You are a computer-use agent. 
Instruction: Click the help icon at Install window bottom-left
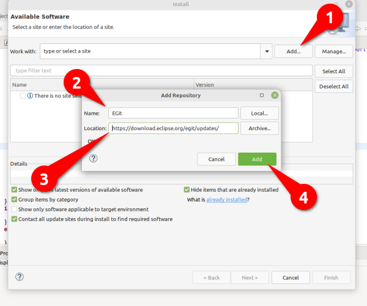click(20, 277)
